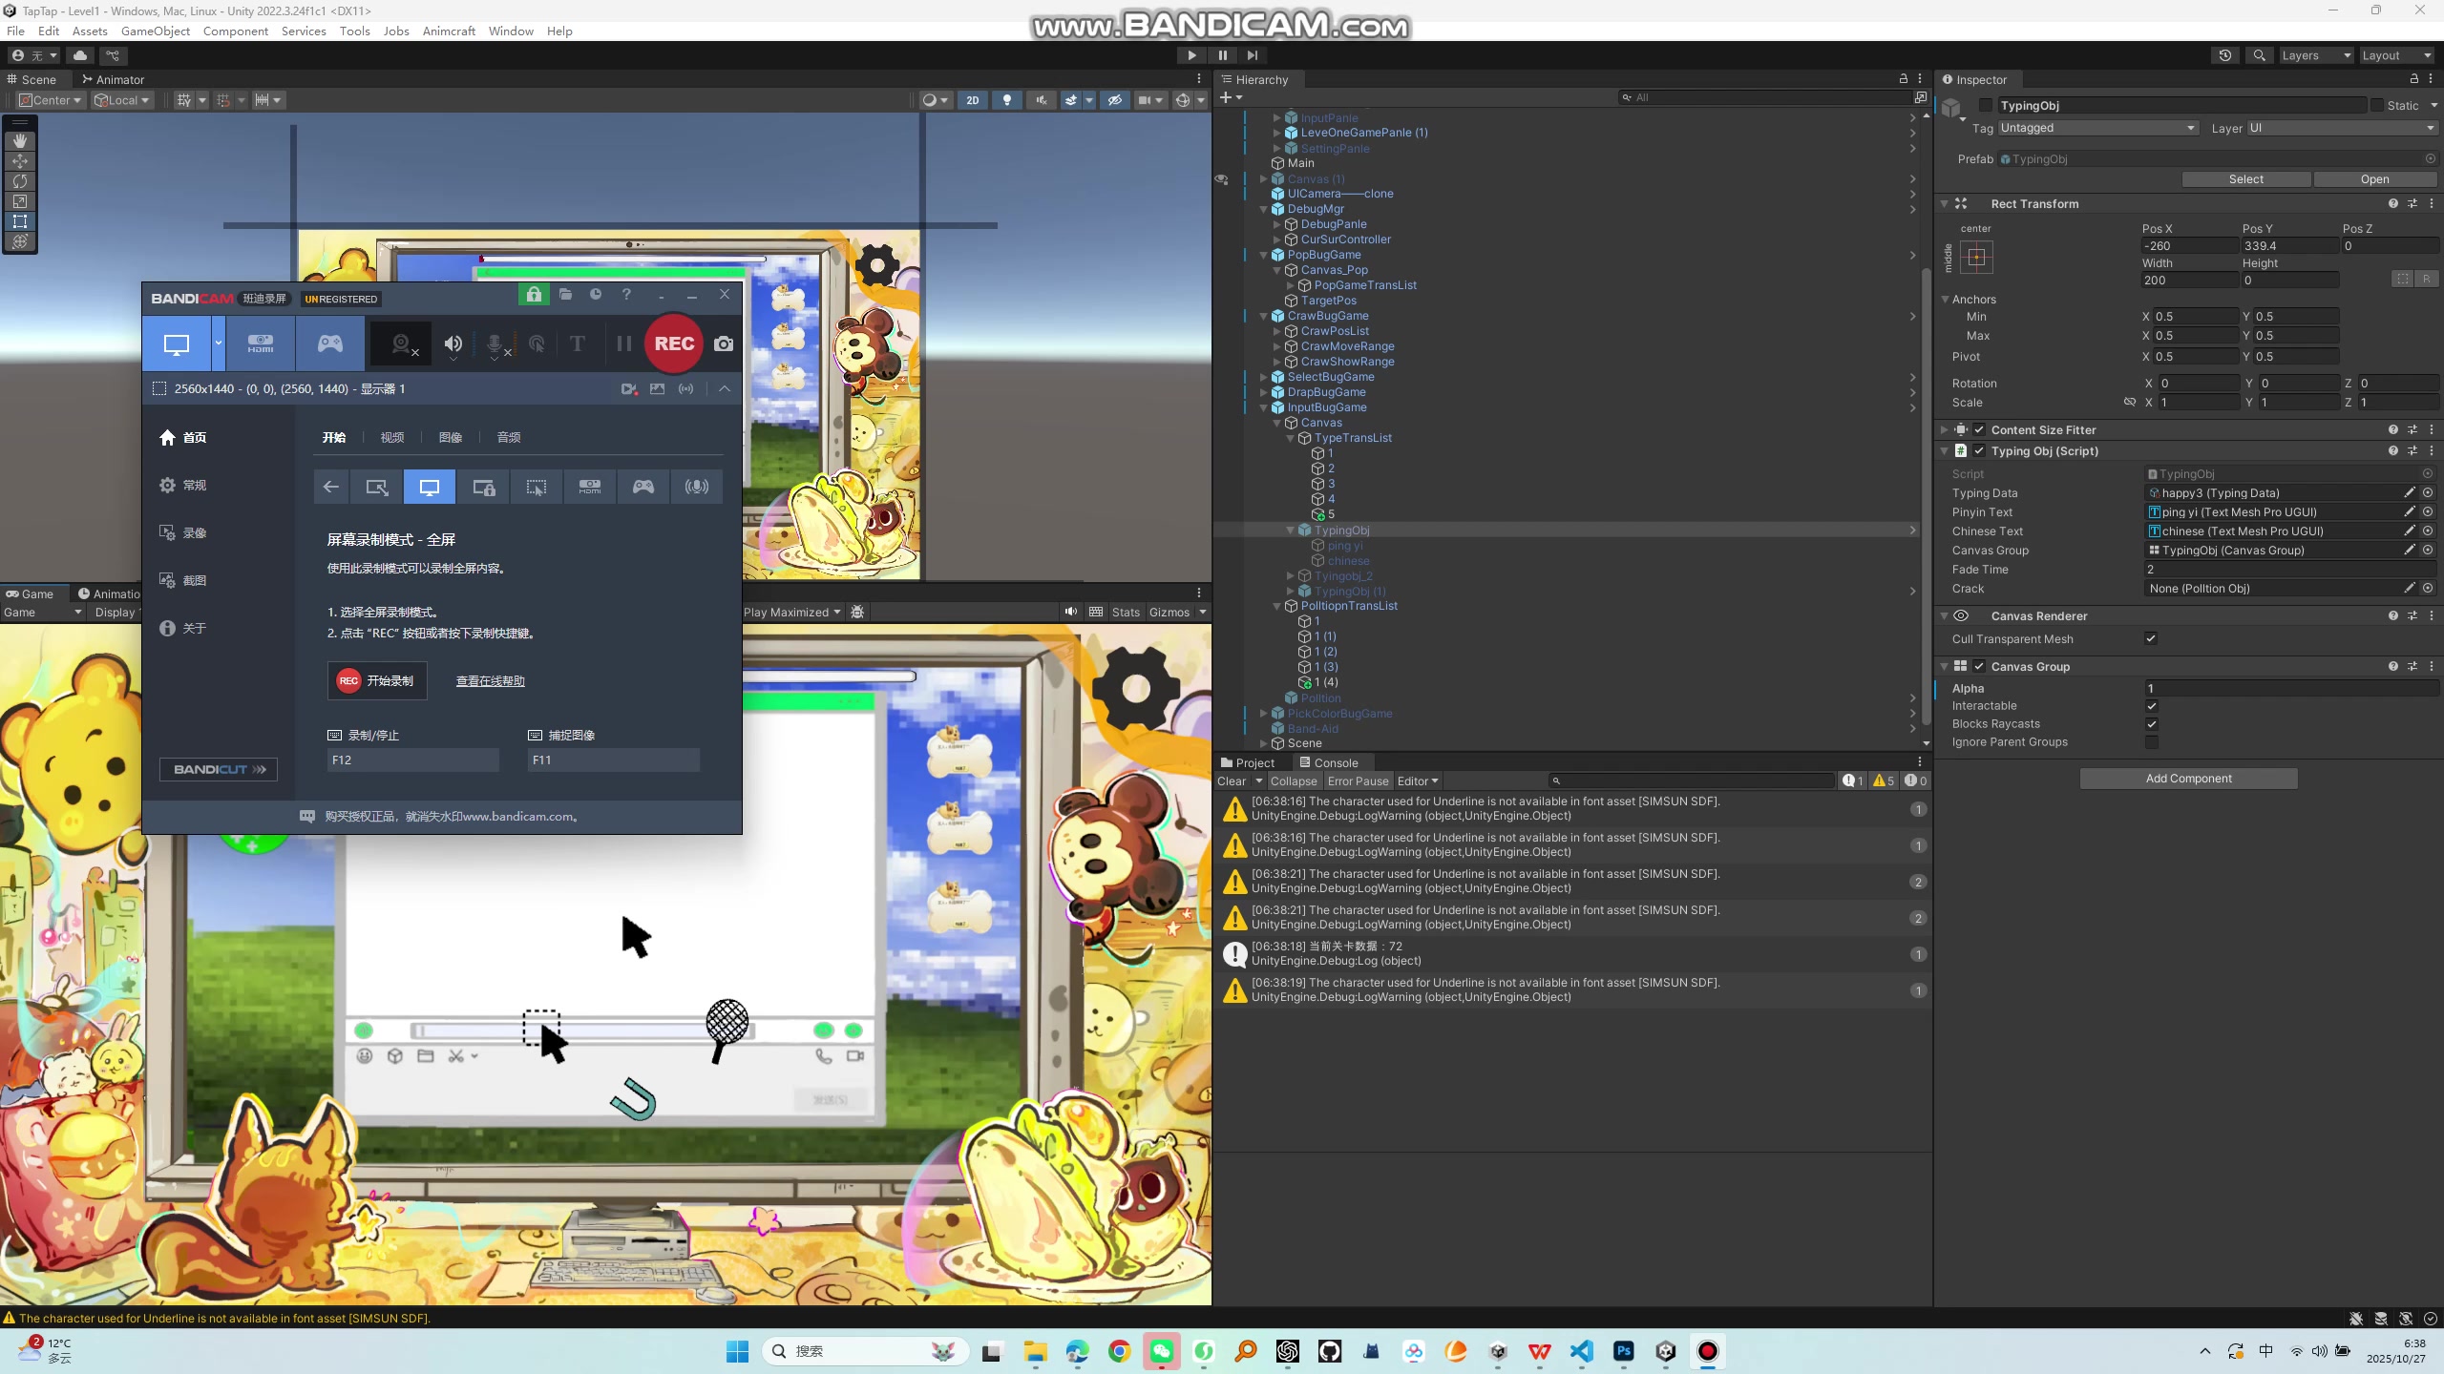Viewport: 2444px width, 1374px height.
Task: Click the Bandicam screenshot camera icon
Action: [724, 343]
